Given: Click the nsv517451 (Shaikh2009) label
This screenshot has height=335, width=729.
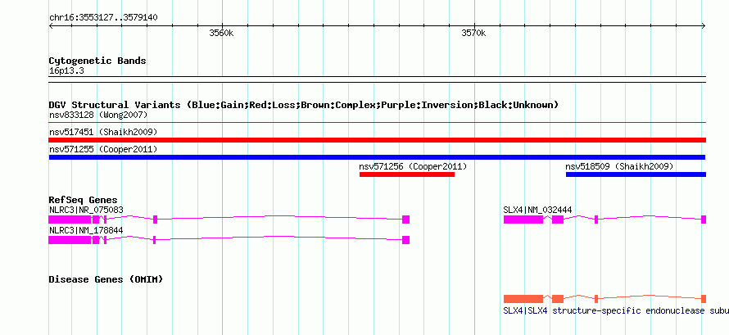Looking at the screenshot, I should coord(103,133).
